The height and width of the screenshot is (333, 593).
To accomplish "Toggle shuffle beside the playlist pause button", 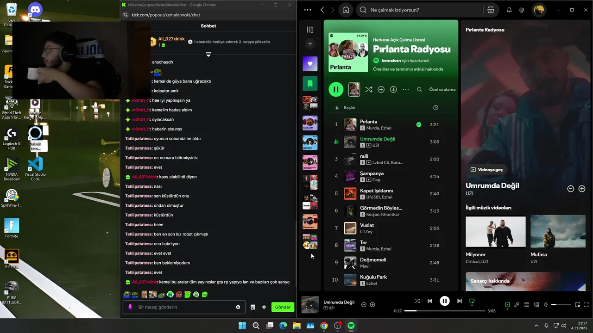I will click(368, 89).
